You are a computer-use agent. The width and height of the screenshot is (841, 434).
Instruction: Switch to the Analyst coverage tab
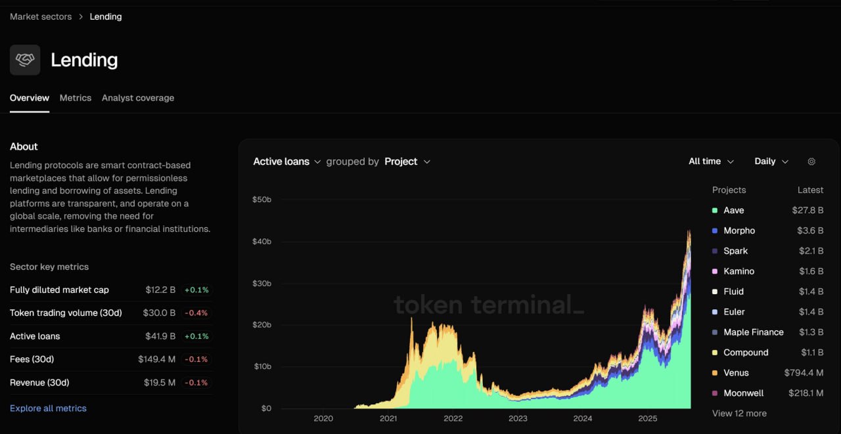pos(138,98)
